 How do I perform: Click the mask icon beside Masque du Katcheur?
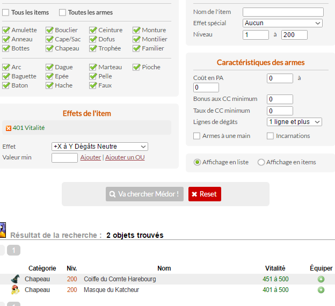pos(15,290)
